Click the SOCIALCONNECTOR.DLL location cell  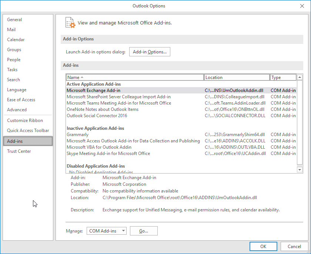tap(235, 116)
